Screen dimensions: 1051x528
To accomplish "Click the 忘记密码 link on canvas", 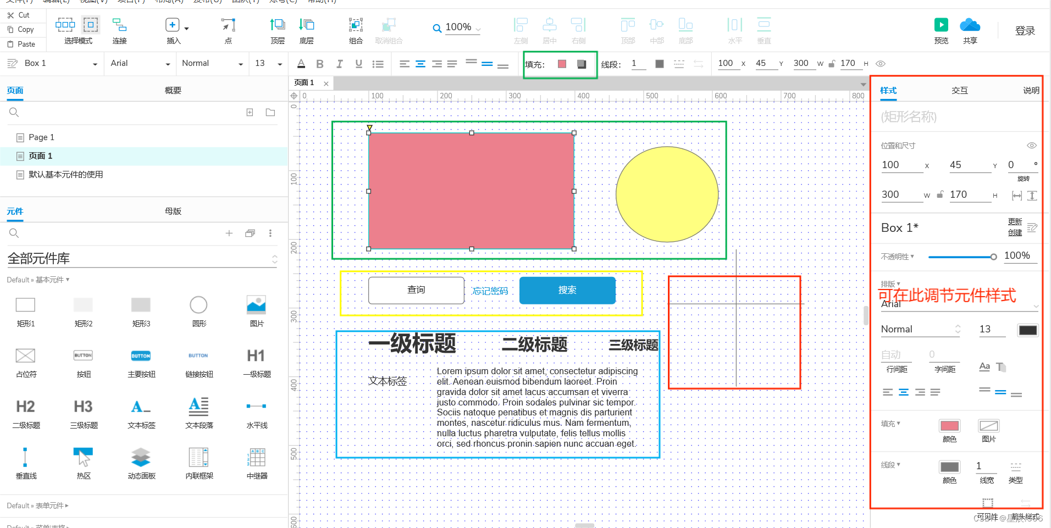I will pos(490,291).
